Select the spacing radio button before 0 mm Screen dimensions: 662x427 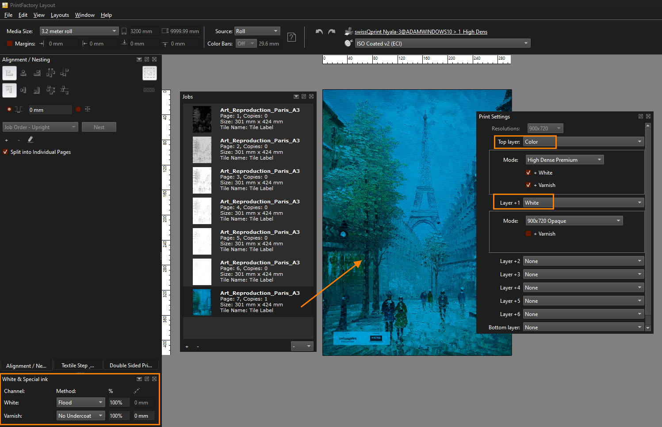click(9, 109)
